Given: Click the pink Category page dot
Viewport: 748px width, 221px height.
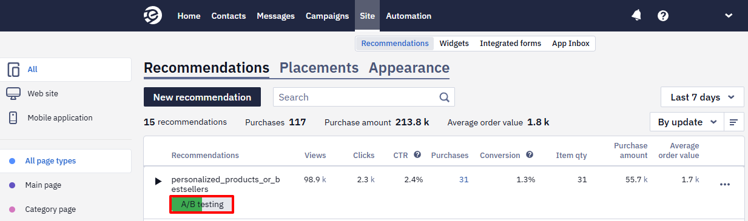Looking at the screenshot, I should (12, 209).
